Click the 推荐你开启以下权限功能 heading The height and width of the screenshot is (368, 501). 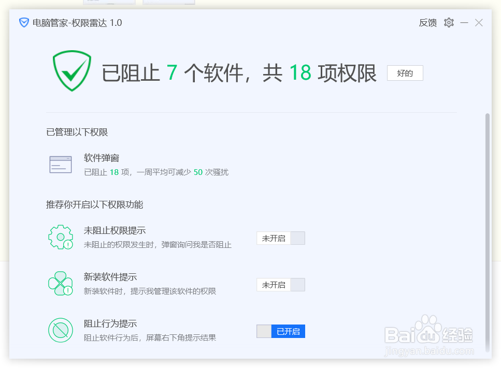point(95,204)
